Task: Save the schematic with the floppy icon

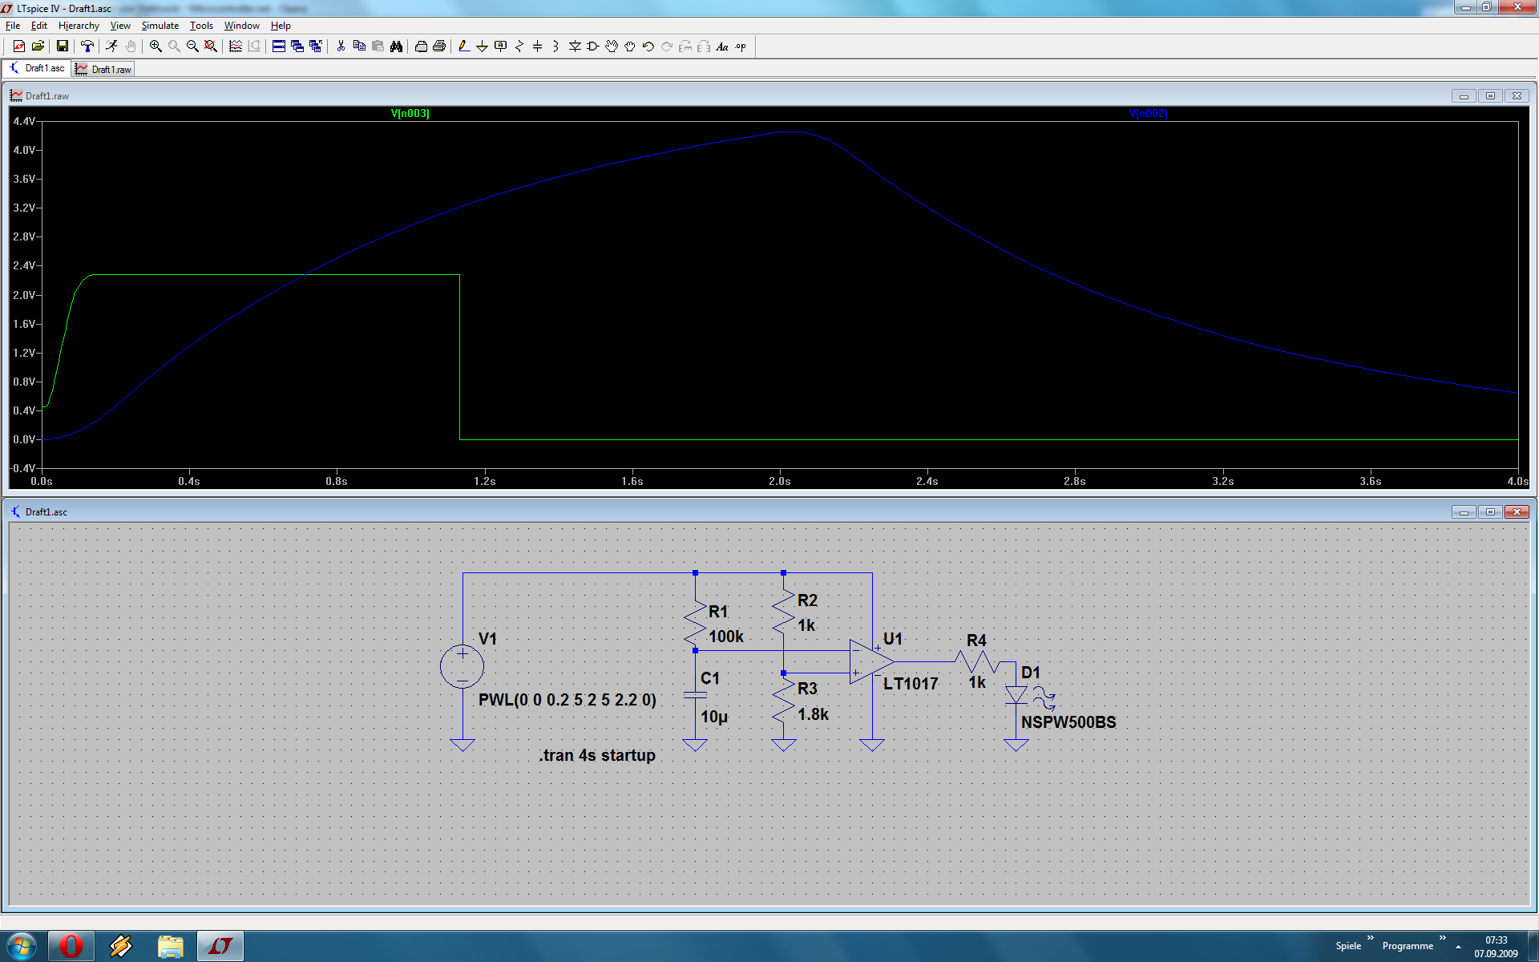Action: [x=62, y=46]
